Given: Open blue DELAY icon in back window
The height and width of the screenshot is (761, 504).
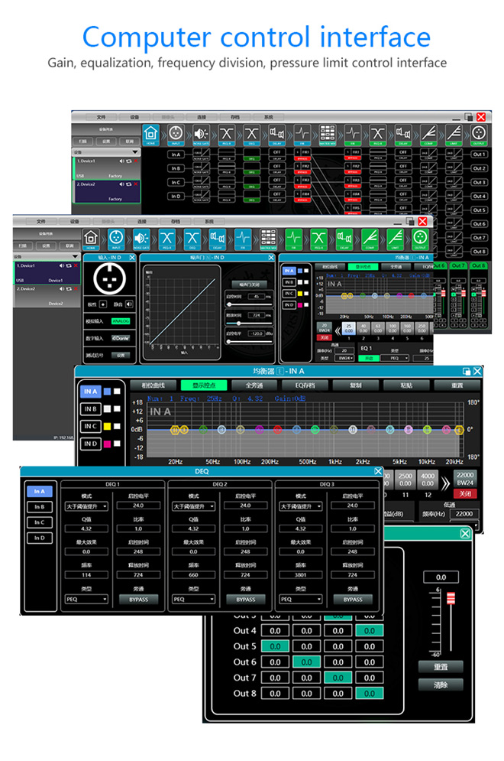Looking at the screenshot, I should tap(276, 134).
